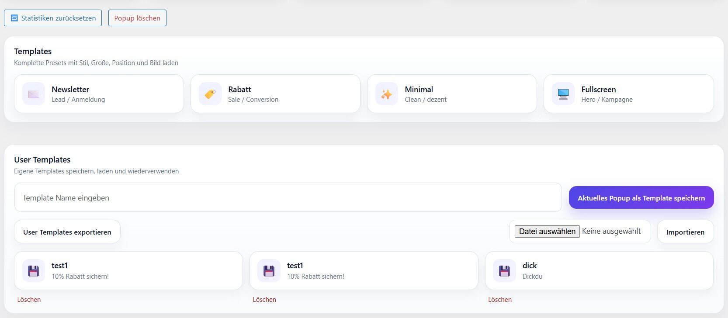728x318 pixels.
Task: Click the Rabatt price tag icon
Action: click(x=210, y=94)
